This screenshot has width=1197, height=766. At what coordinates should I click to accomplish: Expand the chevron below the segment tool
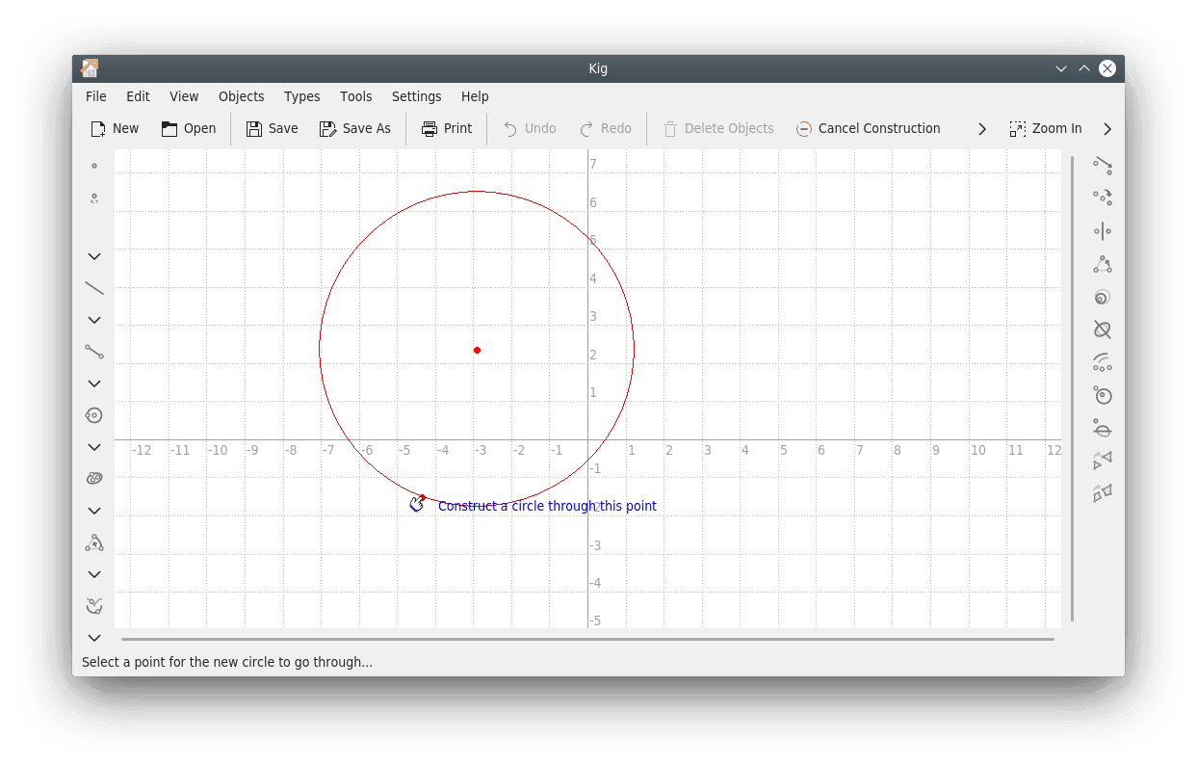94,383
